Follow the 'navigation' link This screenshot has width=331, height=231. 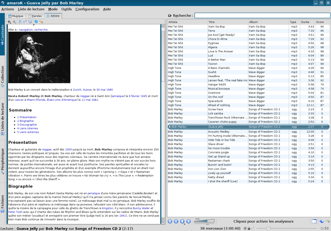coord(26,30)
